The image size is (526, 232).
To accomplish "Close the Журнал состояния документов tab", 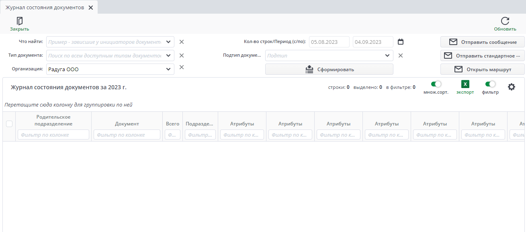I will pos(91,8).
